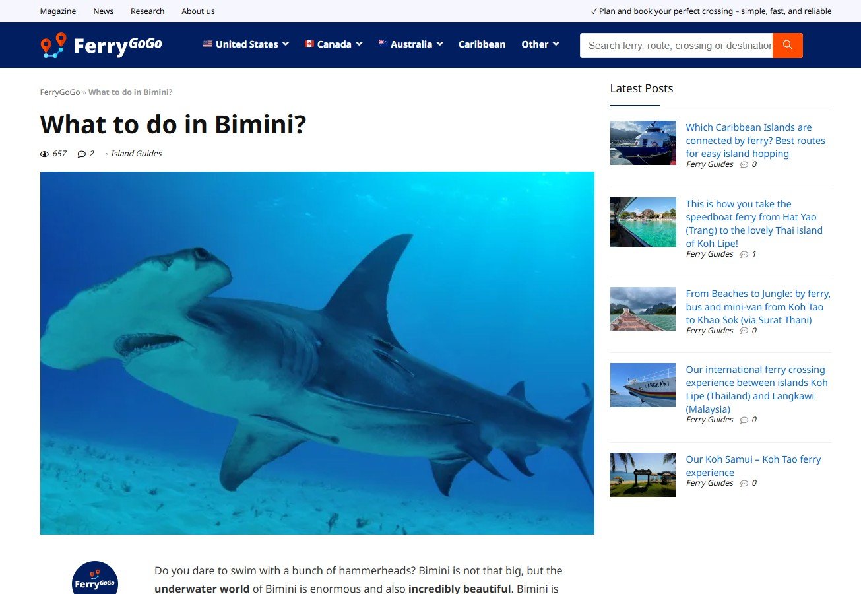
Task: Click the Langkawi ferry post thumbnail
Action: tap(643, 385)
